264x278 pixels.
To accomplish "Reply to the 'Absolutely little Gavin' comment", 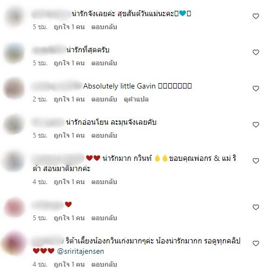I will tap(104, 99).
